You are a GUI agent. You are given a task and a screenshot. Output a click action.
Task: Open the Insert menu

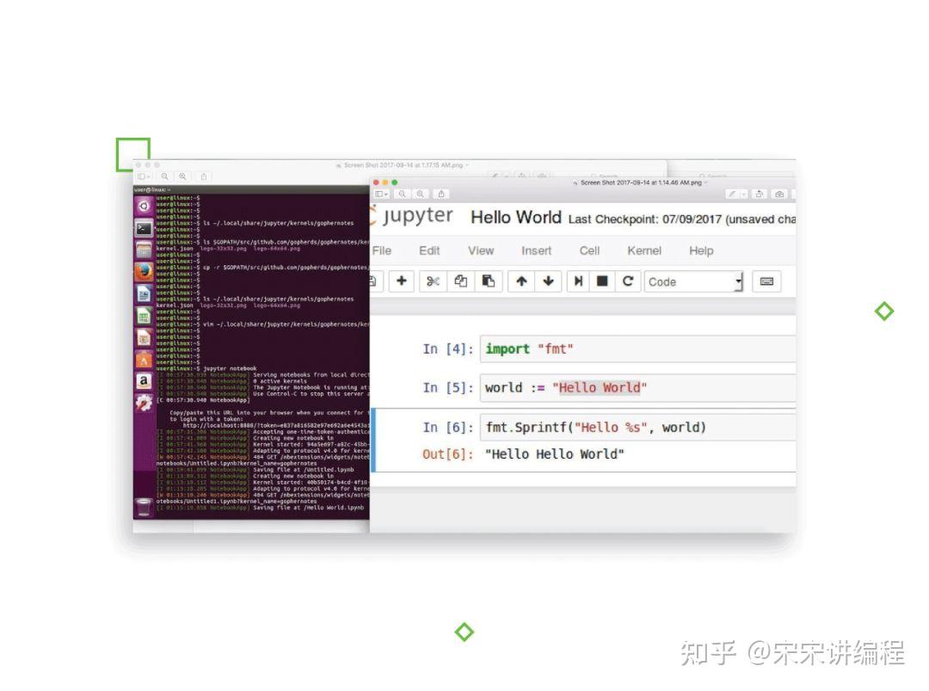536,250
